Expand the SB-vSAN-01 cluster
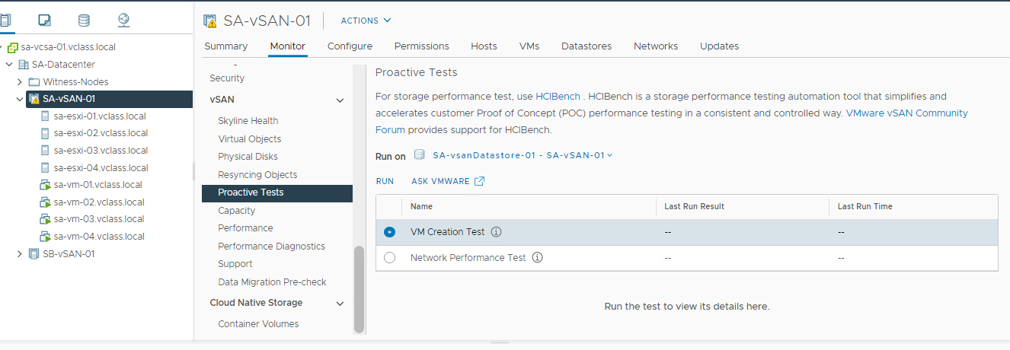This screenshot has width=1010, height=350. 20,254
